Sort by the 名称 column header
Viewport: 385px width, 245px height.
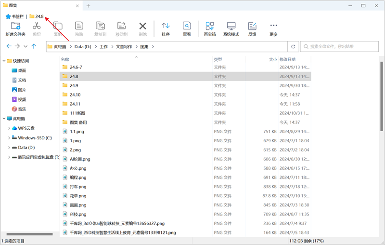[x=65, y=59]
